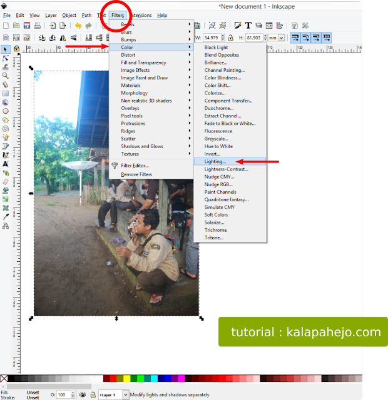The height and width of the screenshot is (400, 388).
Task: Select the Color Dropper tool
Action: 6,217
